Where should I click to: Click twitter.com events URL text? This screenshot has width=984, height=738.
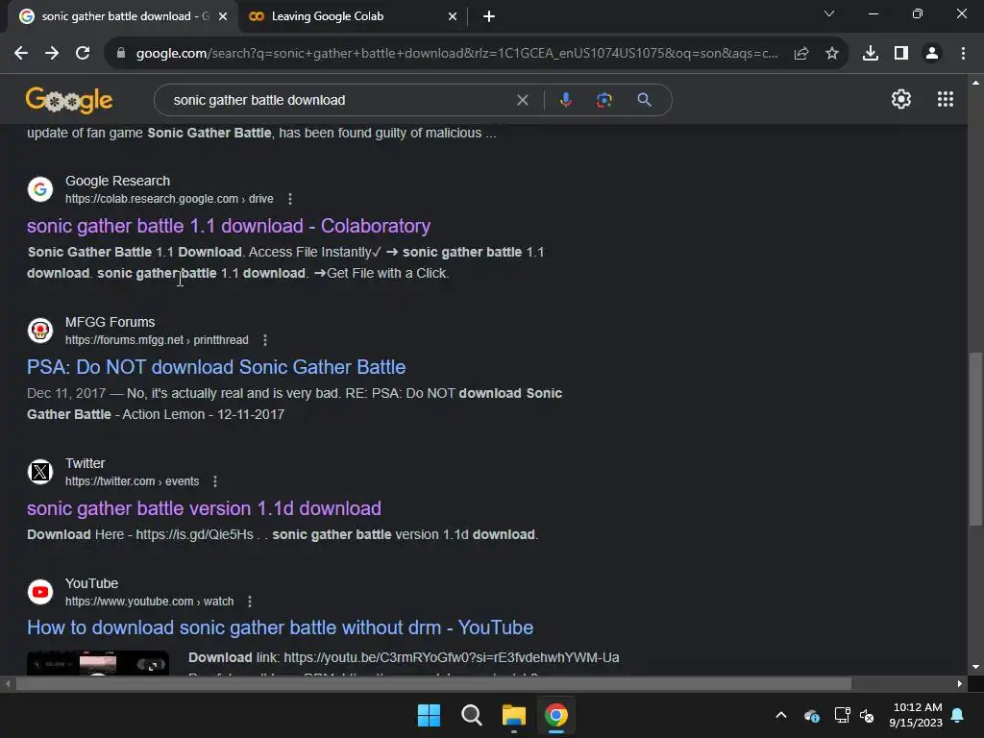[x=133, y=481]
